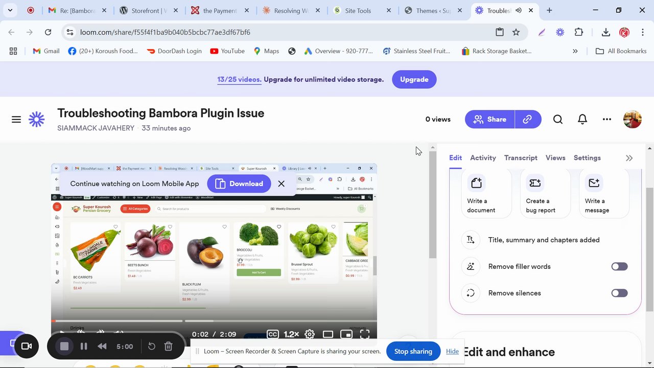Click the video title Troubleshooting Bambora Plugin Issue
This screenshot has width=654, height=368.
[x=160, y=113]
